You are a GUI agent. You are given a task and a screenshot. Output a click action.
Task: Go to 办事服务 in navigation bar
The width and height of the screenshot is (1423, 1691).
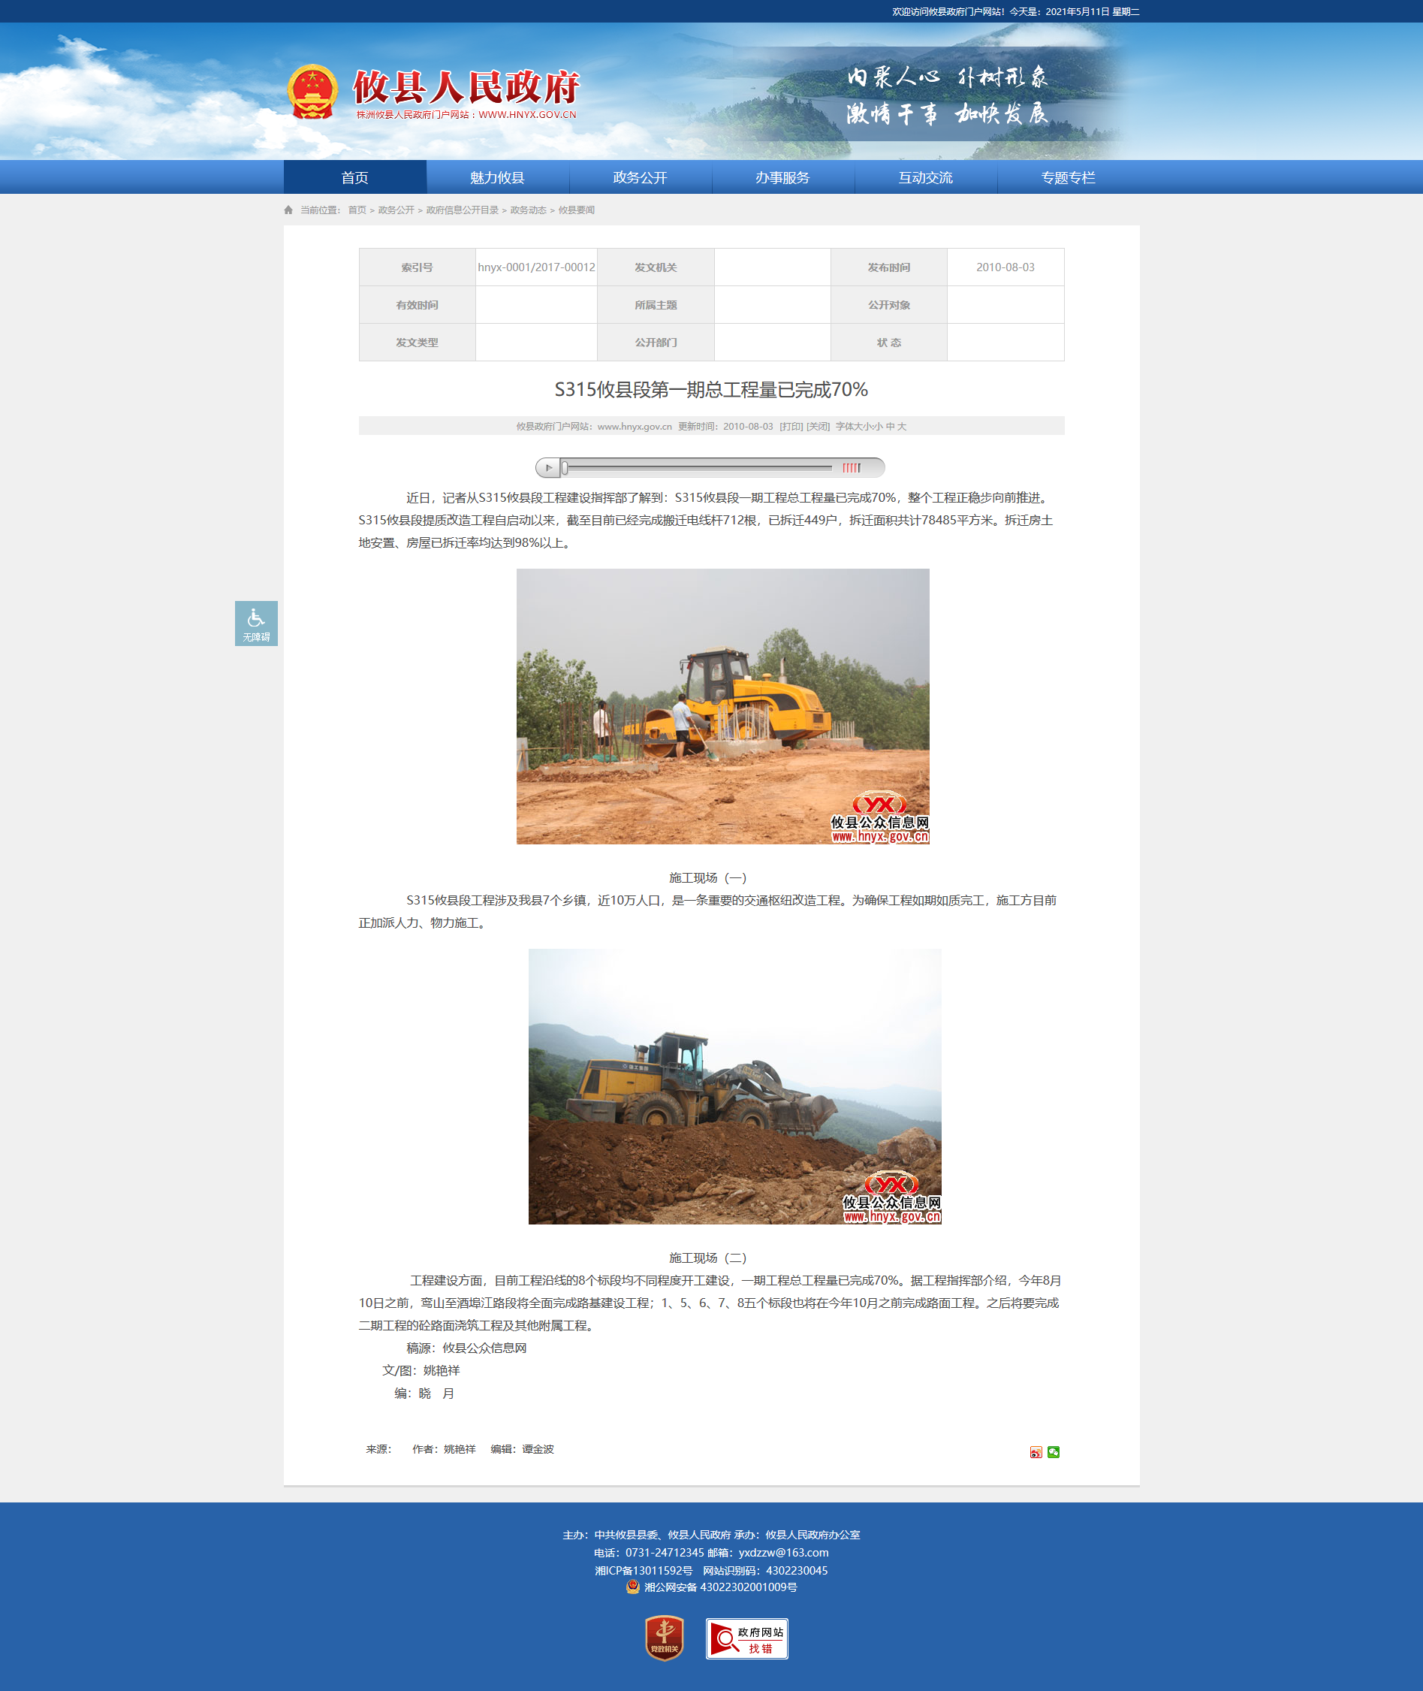point(783,177)
